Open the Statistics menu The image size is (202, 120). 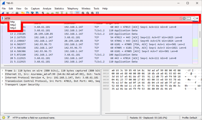[59, 9]
